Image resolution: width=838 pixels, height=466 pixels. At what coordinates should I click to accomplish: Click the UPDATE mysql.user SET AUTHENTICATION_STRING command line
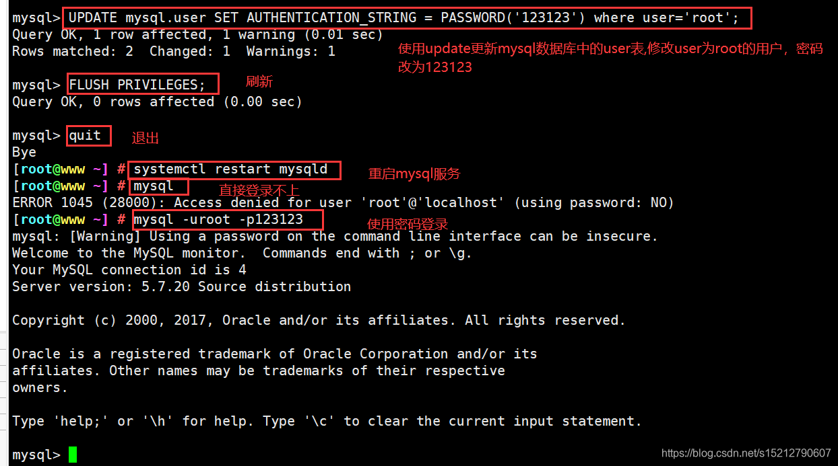[407, 18]
